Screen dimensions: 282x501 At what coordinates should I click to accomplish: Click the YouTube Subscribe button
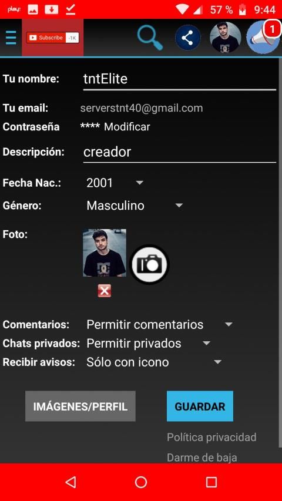tap(53, 38)
